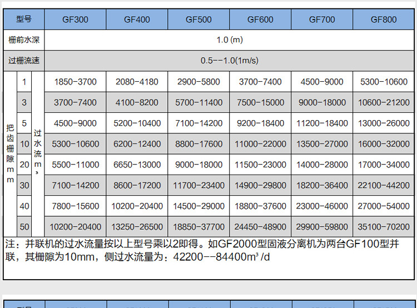Click the gap size 50 row label
This screenshot has width=417, height=308.
(x=24, y=227)
